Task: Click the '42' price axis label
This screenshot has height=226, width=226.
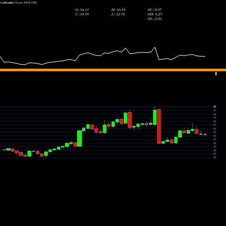Action: coord(215,143)
